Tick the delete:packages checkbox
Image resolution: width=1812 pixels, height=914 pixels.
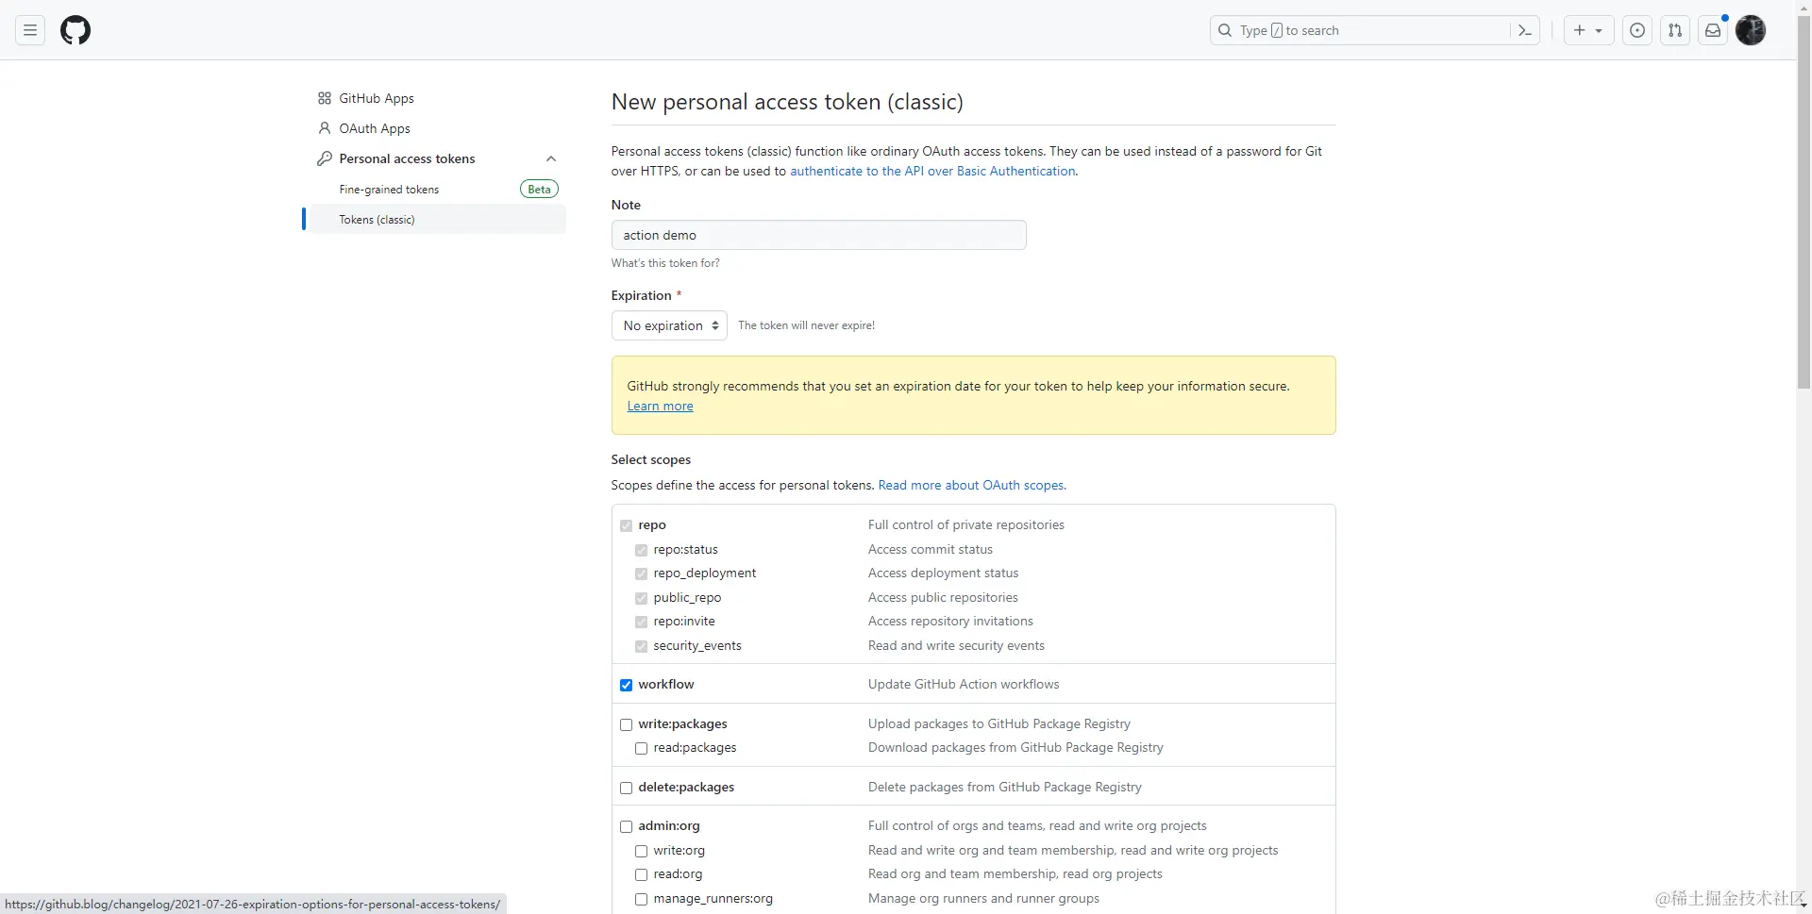click(626, 788)
